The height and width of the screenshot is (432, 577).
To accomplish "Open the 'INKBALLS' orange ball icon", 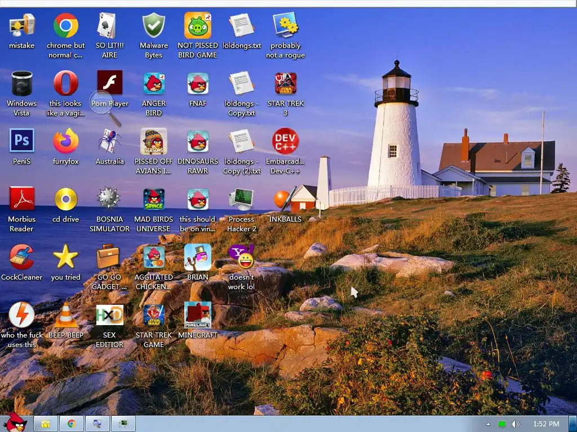I will (x=286, y=199).
